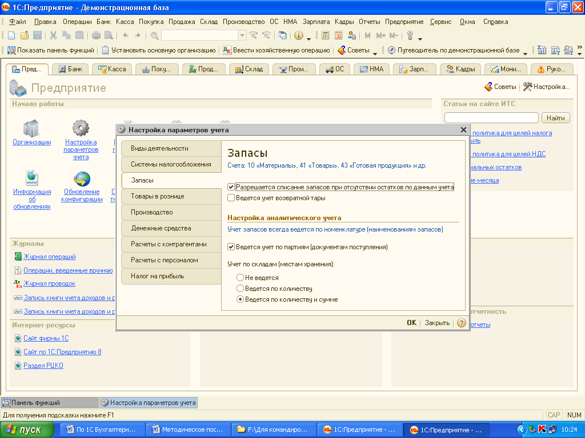Switch to the Банк tab
This screenshot has height=438, width=585.
[70, 69]
